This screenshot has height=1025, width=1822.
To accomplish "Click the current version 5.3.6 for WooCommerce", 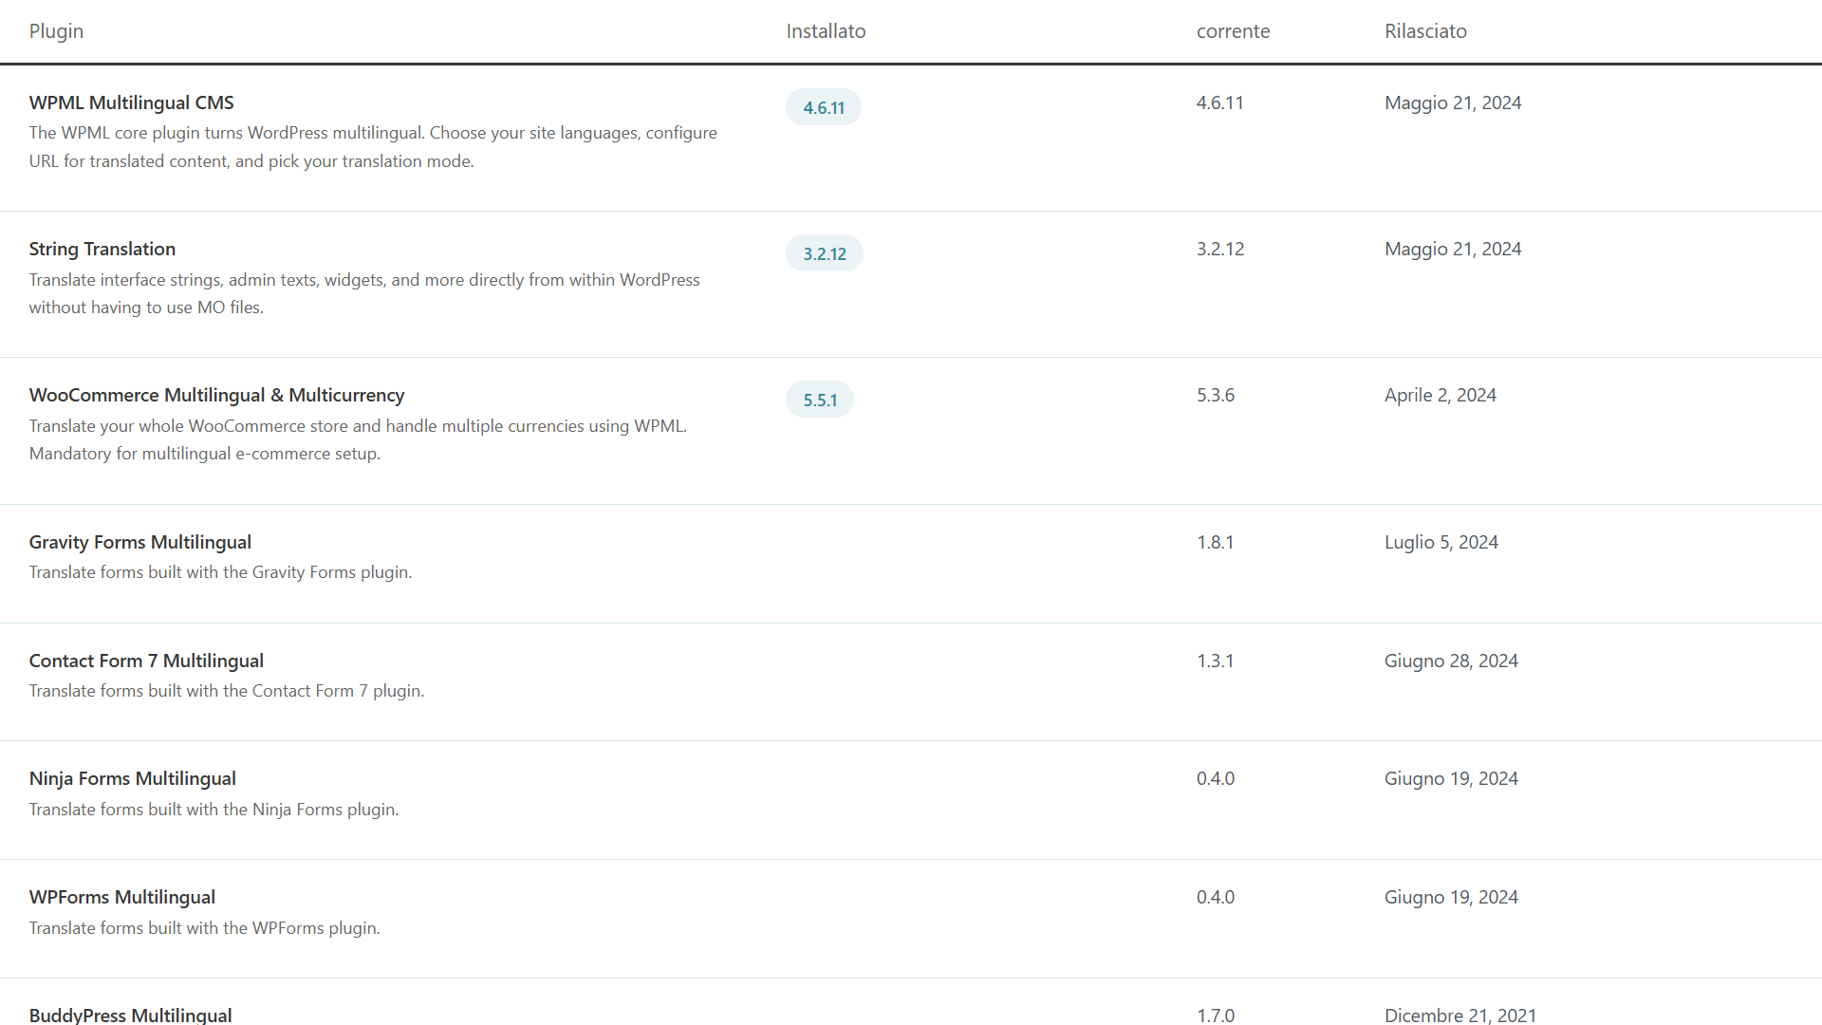I will 1215,395.
